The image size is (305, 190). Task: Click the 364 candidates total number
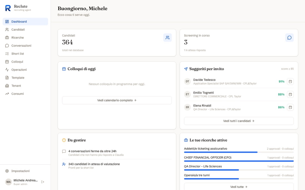pos(67,42)
